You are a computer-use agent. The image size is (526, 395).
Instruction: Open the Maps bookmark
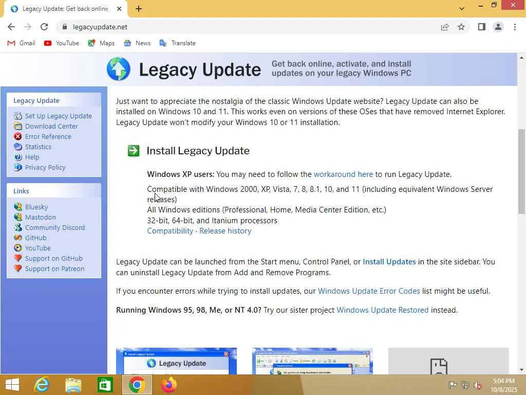coord(101,43)
